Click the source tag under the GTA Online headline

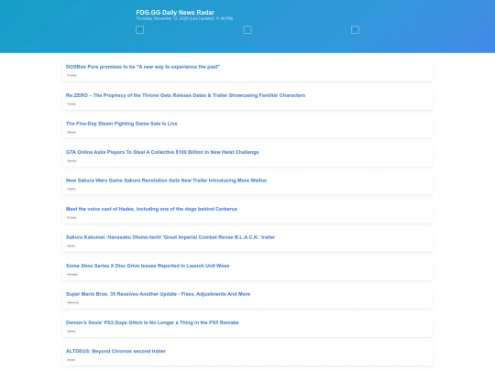pyautogui.click(x=72, y=160)
